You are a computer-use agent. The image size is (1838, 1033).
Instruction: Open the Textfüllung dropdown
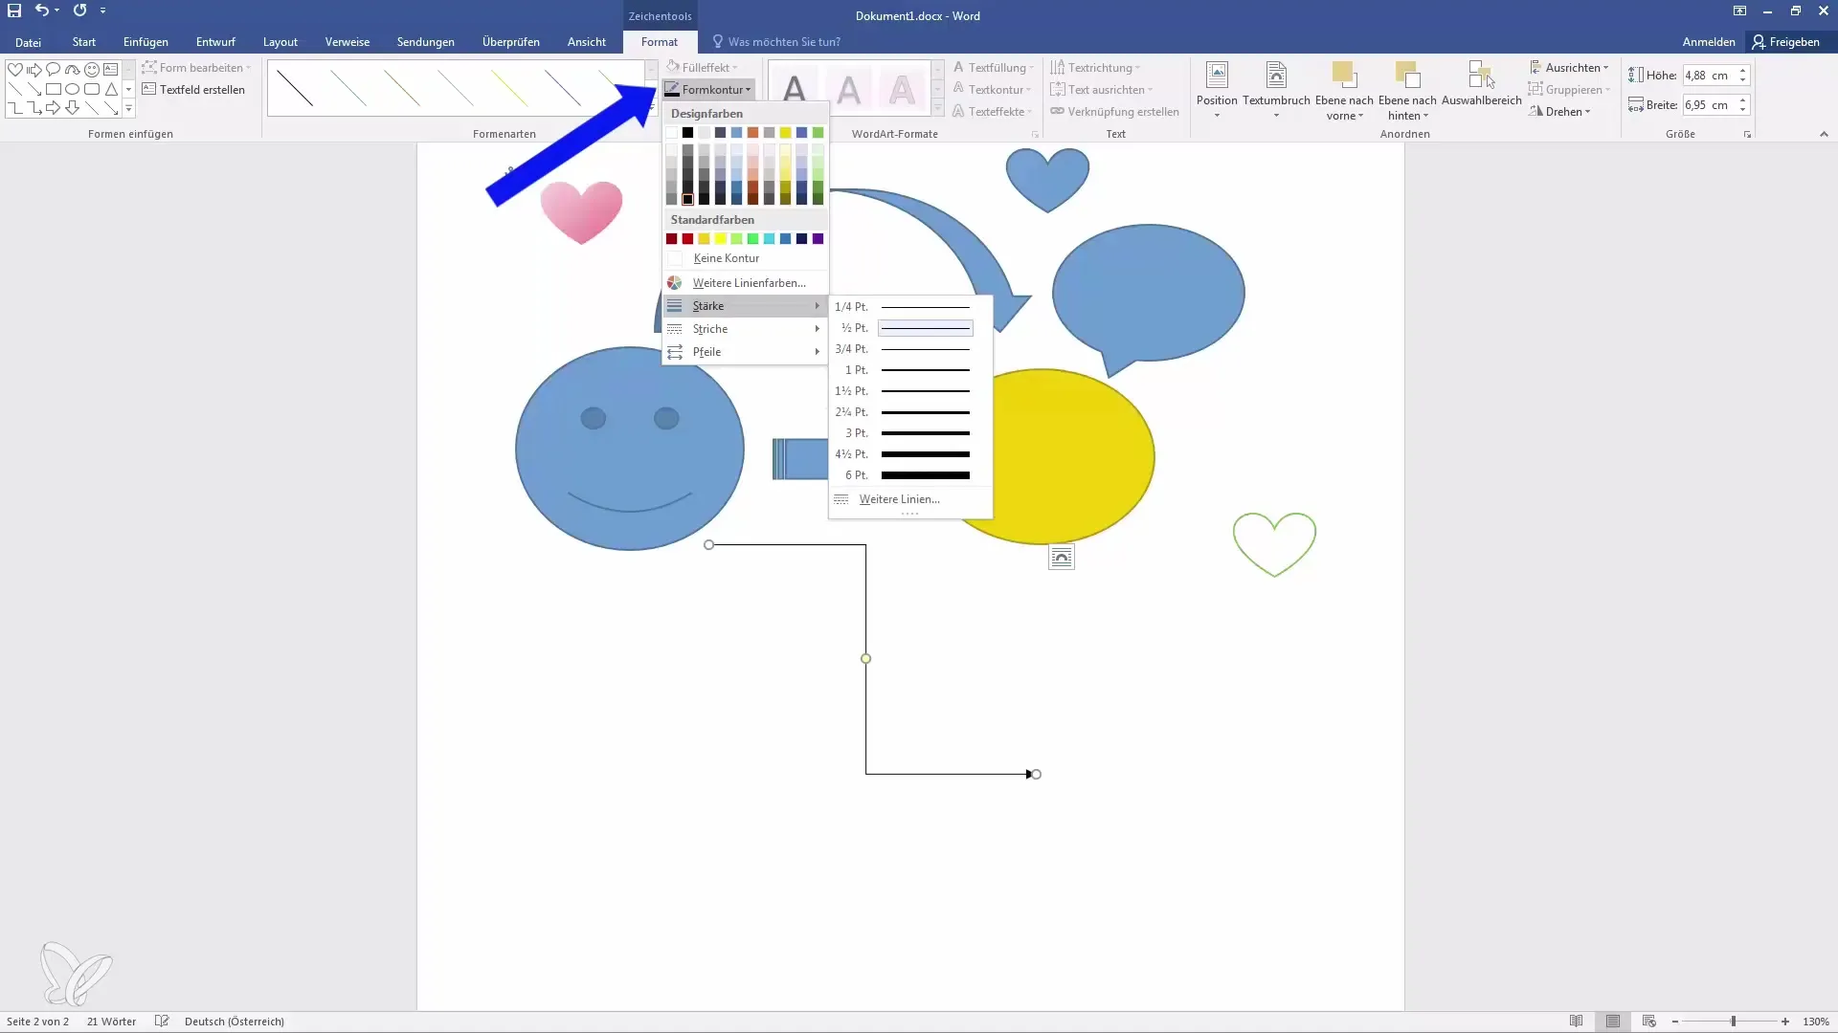click(993, 68)
